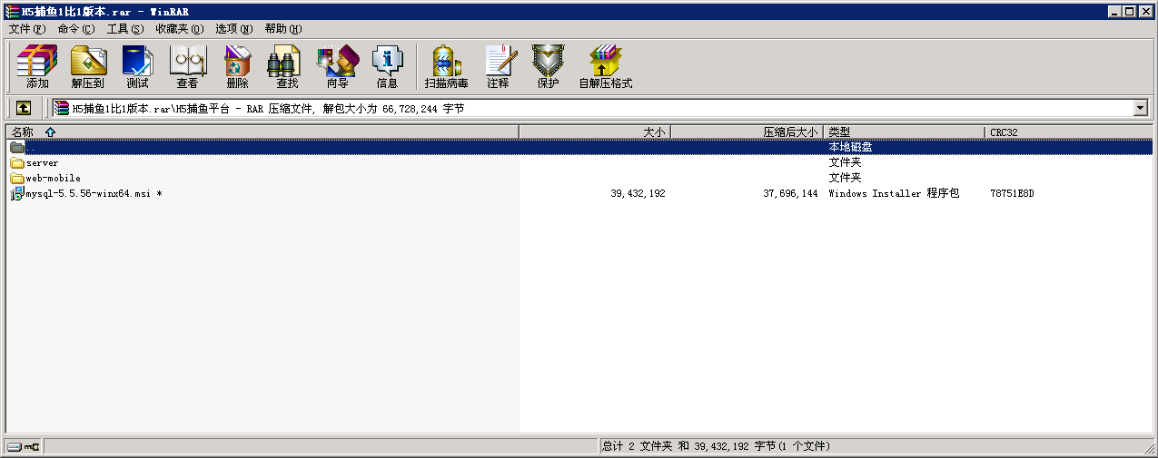Select mysql-5.5.56-winx64.msi file
Viewport: 1158px width, 458px height.
88,194
